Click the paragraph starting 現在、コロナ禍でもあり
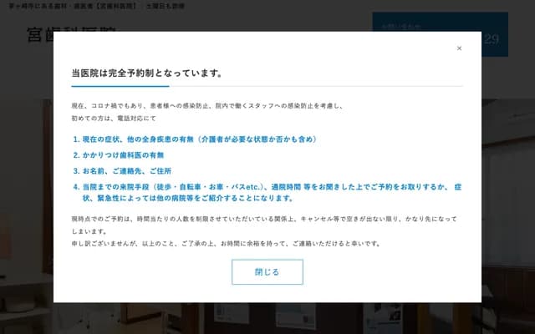The height and width of the screenshot is (334, 535). (207, 106)
